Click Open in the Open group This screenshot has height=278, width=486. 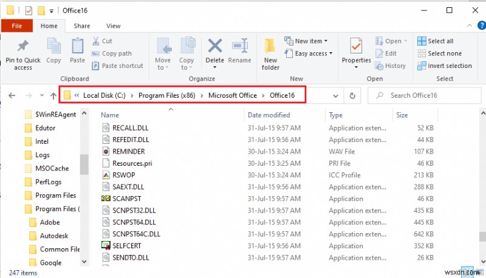391,41
